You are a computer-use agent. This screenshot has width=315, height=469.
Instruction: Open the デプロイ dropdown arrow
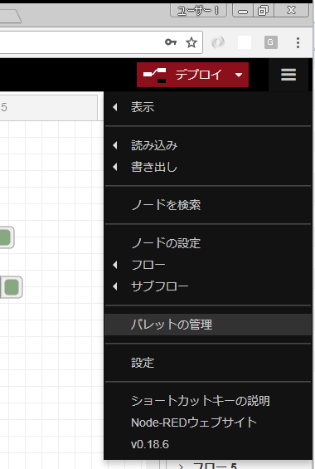point(239,75)
